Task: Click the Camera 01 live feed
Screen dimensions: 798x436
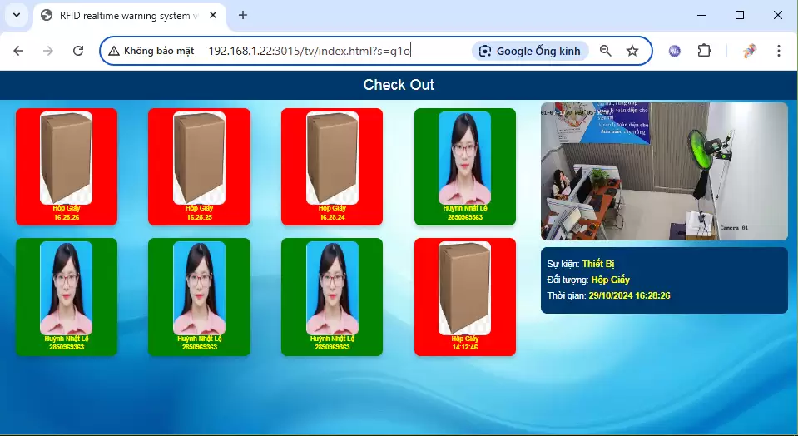Action: point(663,171)
